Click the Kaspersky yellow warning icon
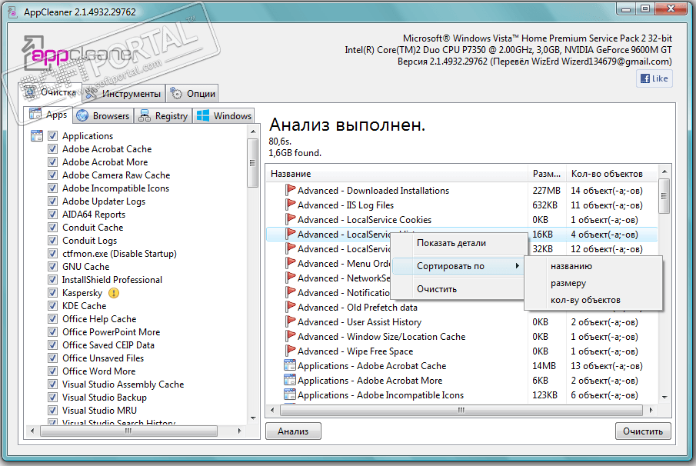 [114, 293]
